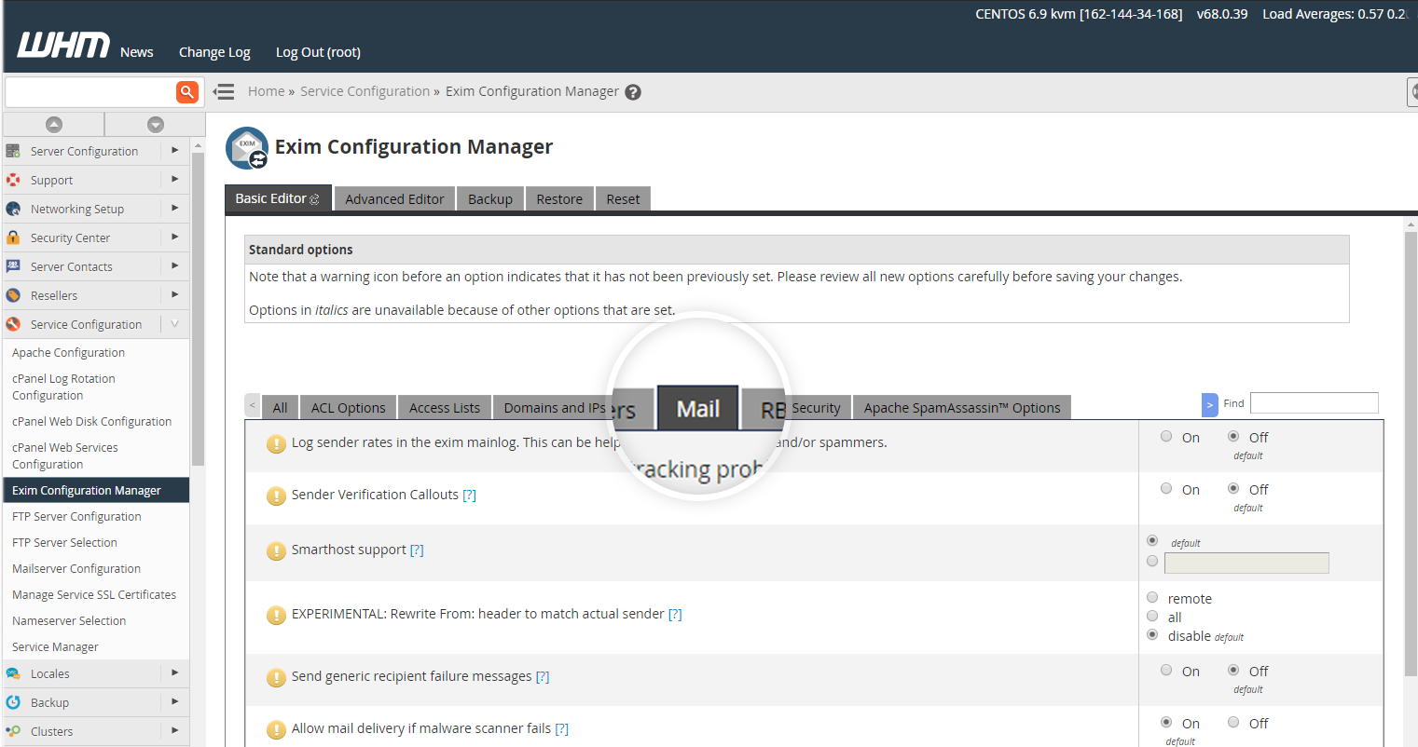Click the Backup sidebar icon
The height and width of the screenshot is (747, 1418).
click(x=13, y=702)
